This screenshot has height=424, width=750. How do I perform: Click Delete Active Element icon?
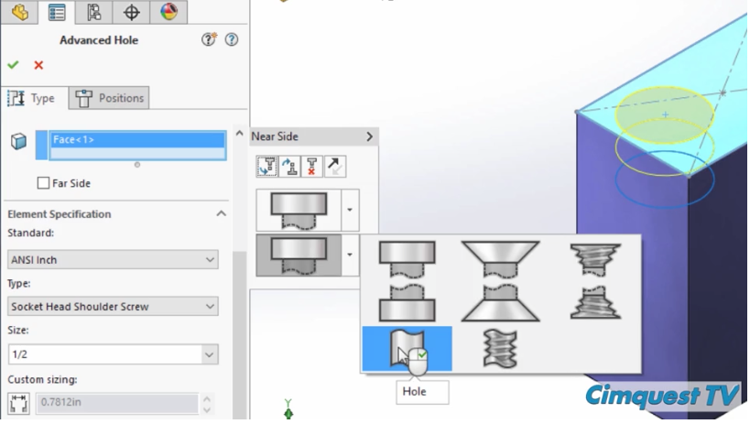coord(312,167)
